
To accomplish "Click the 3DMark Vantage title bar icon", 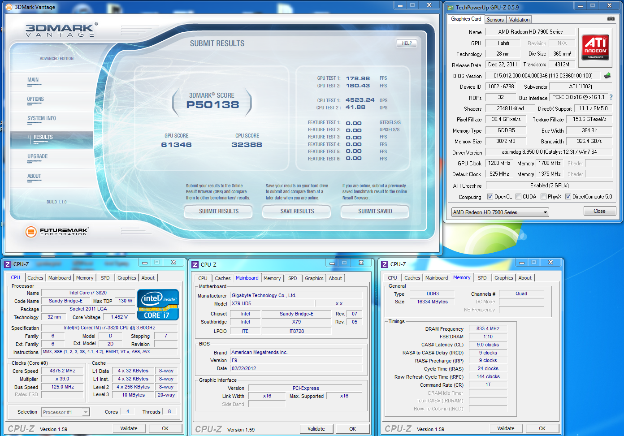I will pos(9,7).
